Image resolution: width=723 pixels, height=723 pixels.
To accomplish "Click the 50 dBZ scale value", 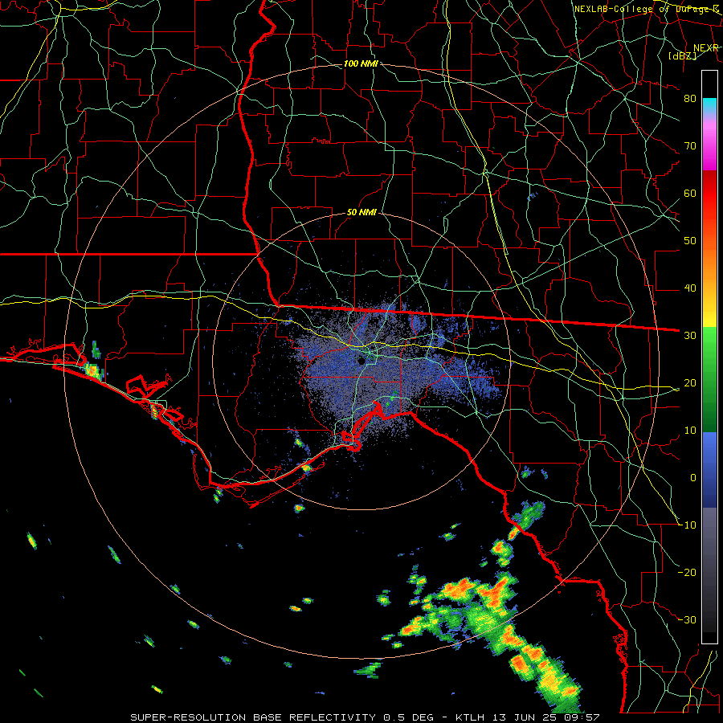I will click(x=690, y=241).
